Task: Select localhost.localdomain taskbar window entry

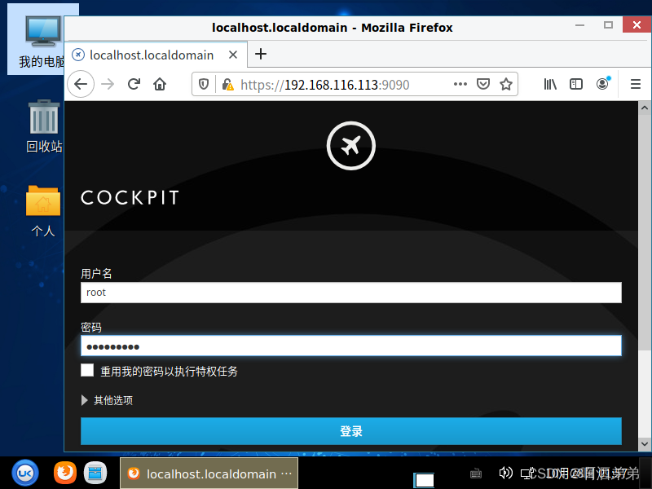Action: [209, 474]
